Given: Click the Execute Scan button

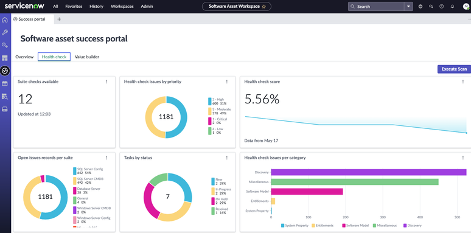Looking at the screenshot, I should pyautogui.click(x=454, y=69).
